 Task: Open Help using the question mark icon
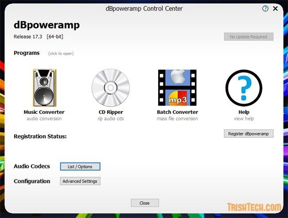click(x=244, y=88)
